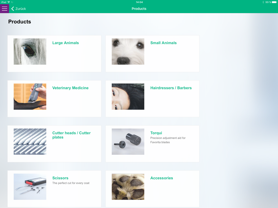Click the Torqui tool thumbnail
Image resolution: width=278 pixels, height=208 pixels.
pyautogui.click(x=128, y=142)
